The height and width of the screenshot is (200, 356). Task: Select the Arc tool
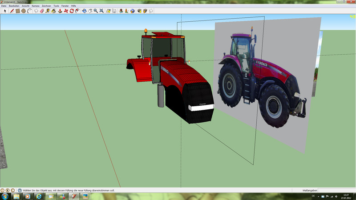click(x=29, y=11)
